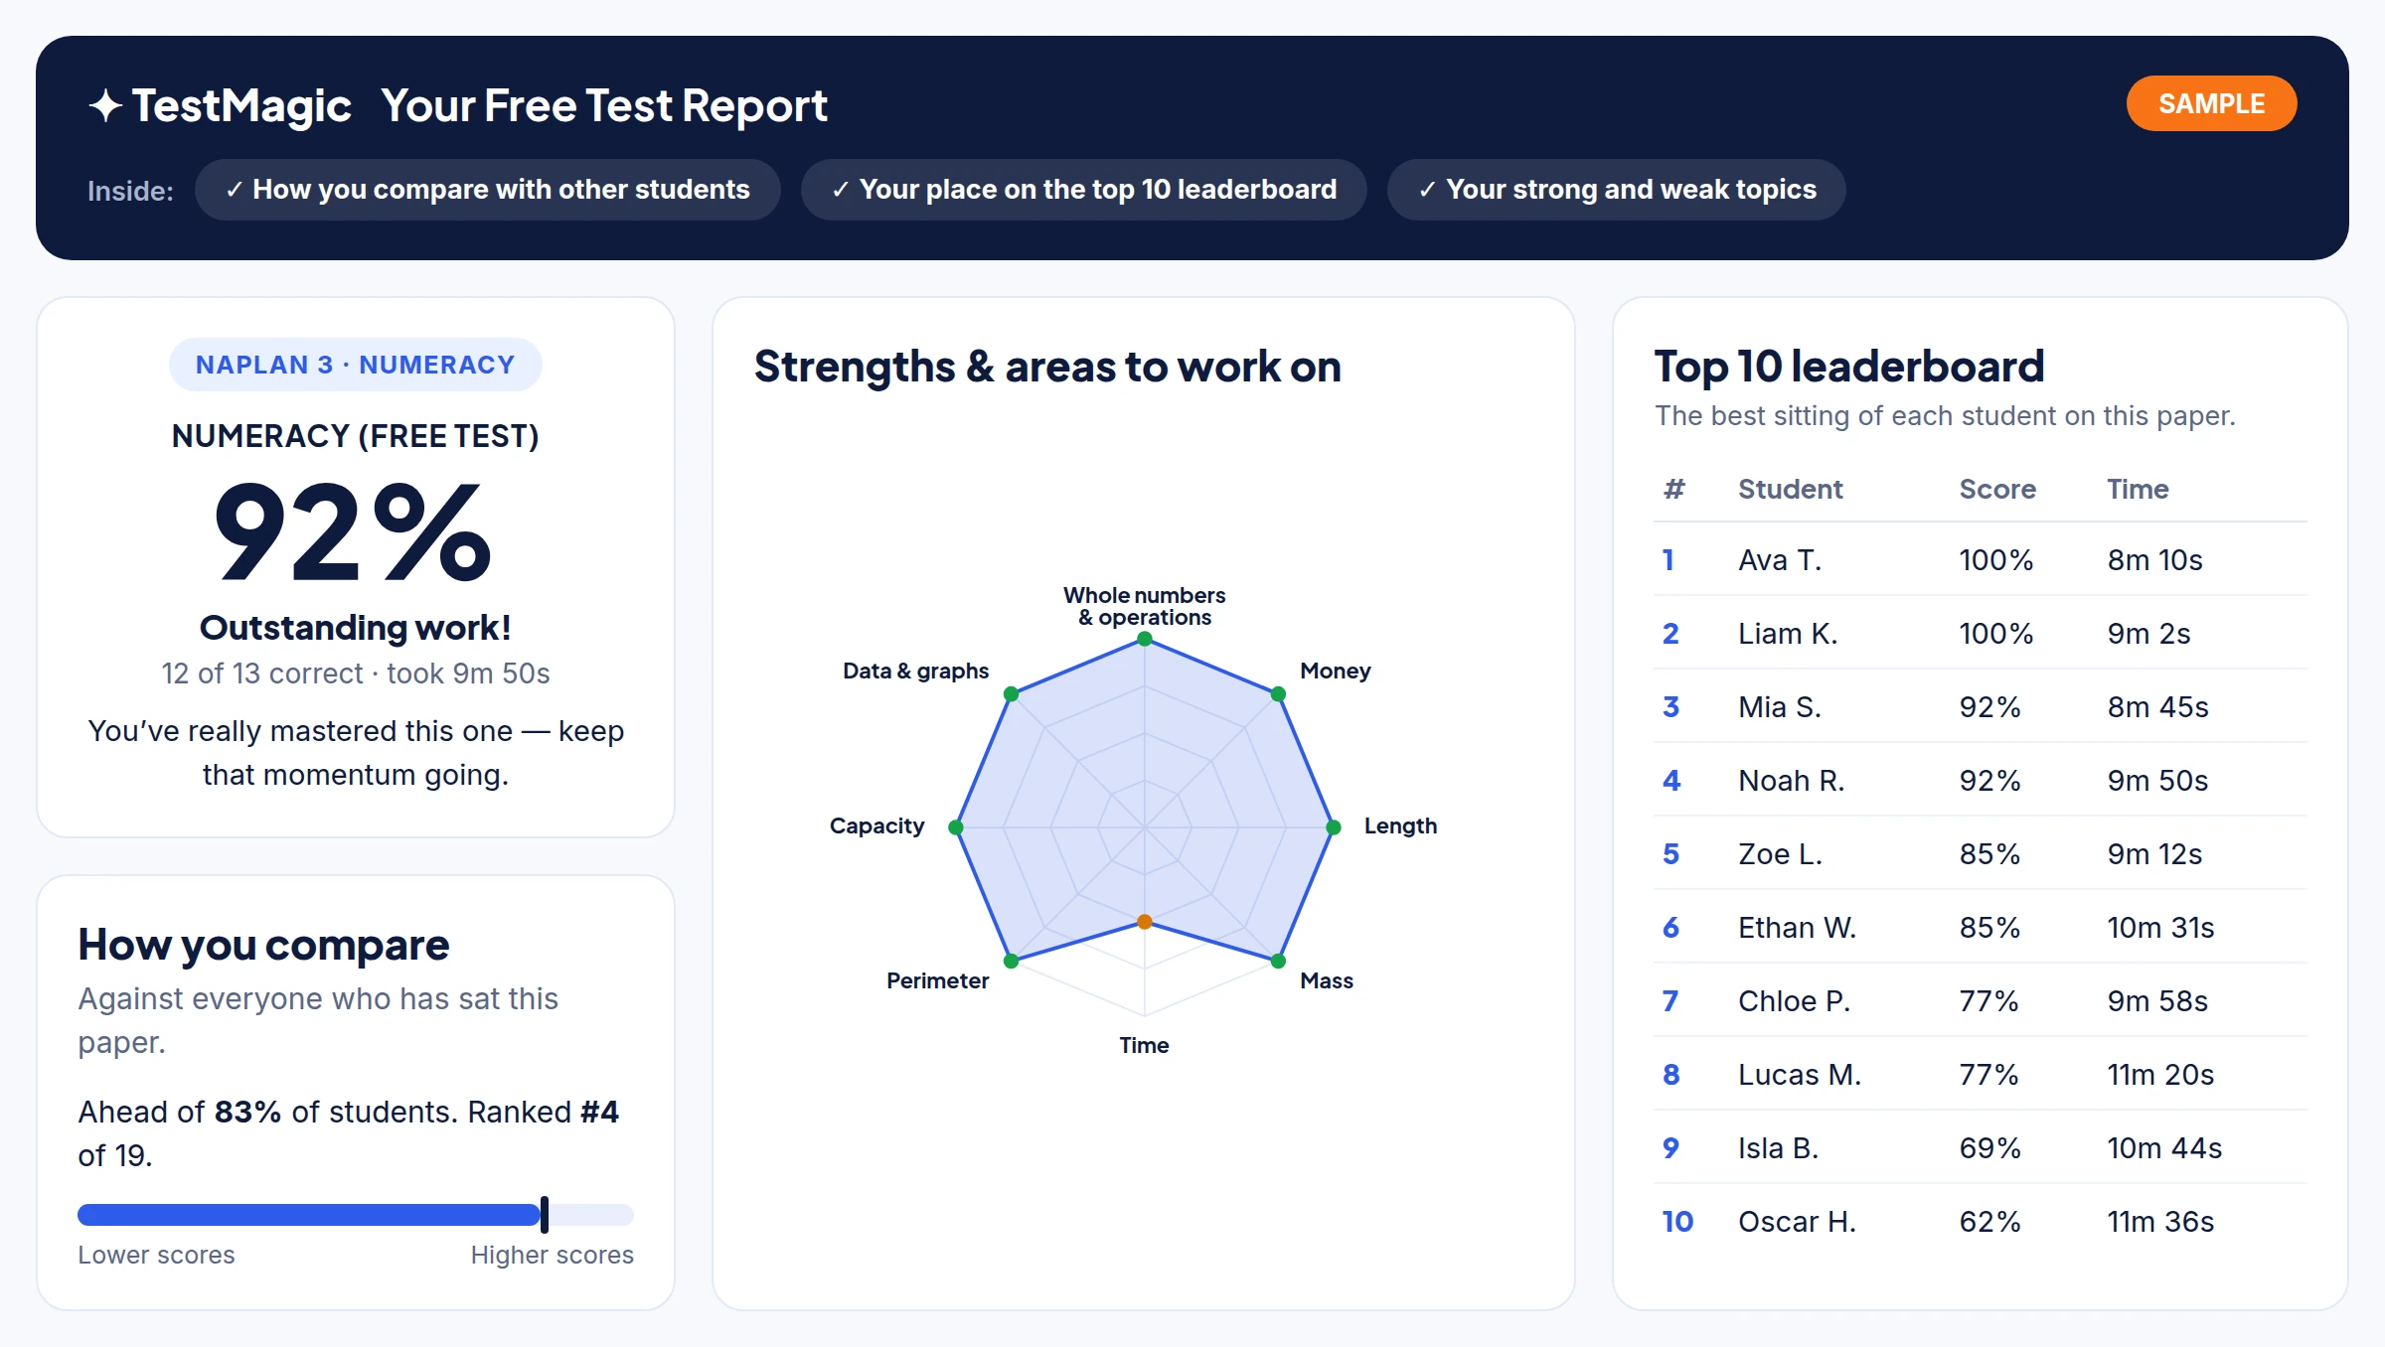
Task: Click the green Perimeter point on radar chart
Action: (1011, 961)
